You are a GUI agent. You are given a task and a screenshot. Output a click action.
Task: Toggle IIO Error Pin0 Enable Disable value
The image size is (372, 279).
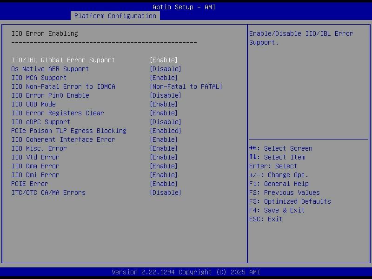pos(166,95)
